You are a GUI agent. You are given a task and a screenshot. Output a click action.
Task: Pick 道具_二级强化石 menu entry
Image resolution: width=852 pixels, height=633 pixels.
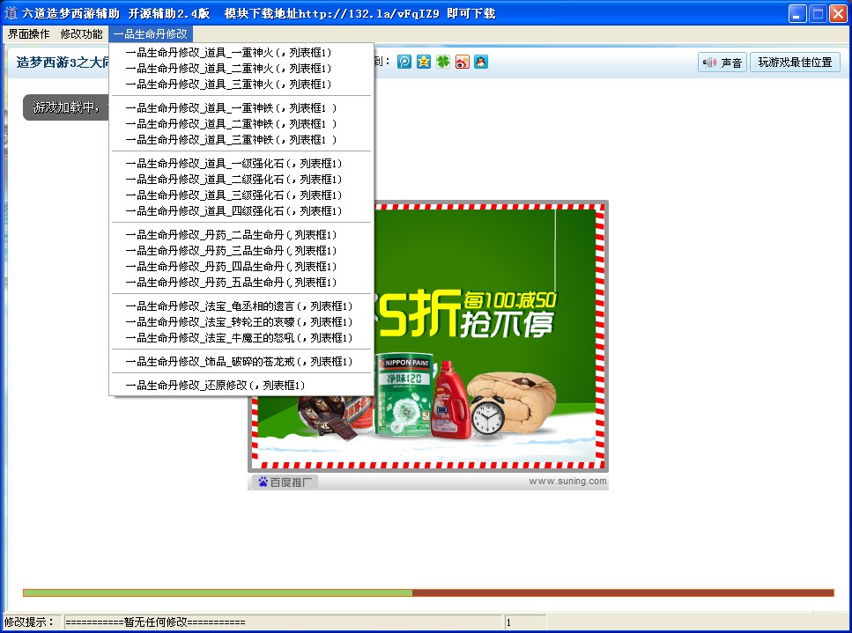pyautogui.click(x=241, y=179)
